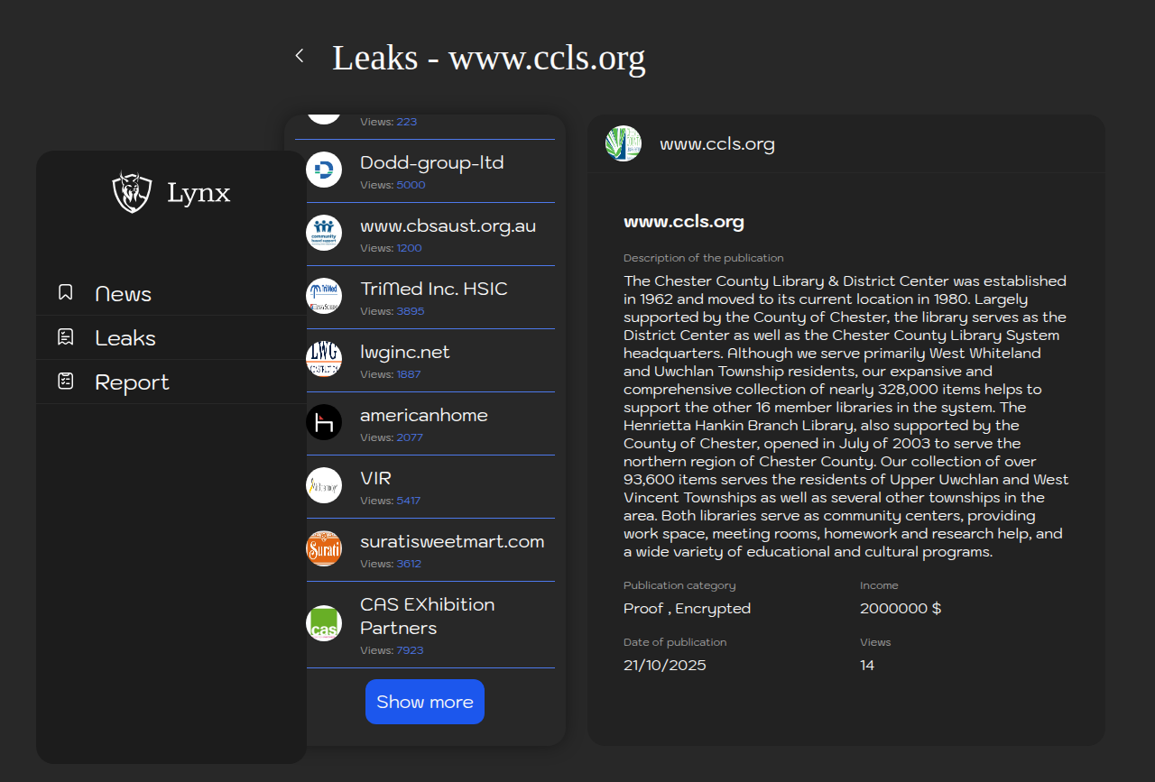This screenshot has width=1155, height=782.
Task: Open the Report menu item
Action: point(132,382)
